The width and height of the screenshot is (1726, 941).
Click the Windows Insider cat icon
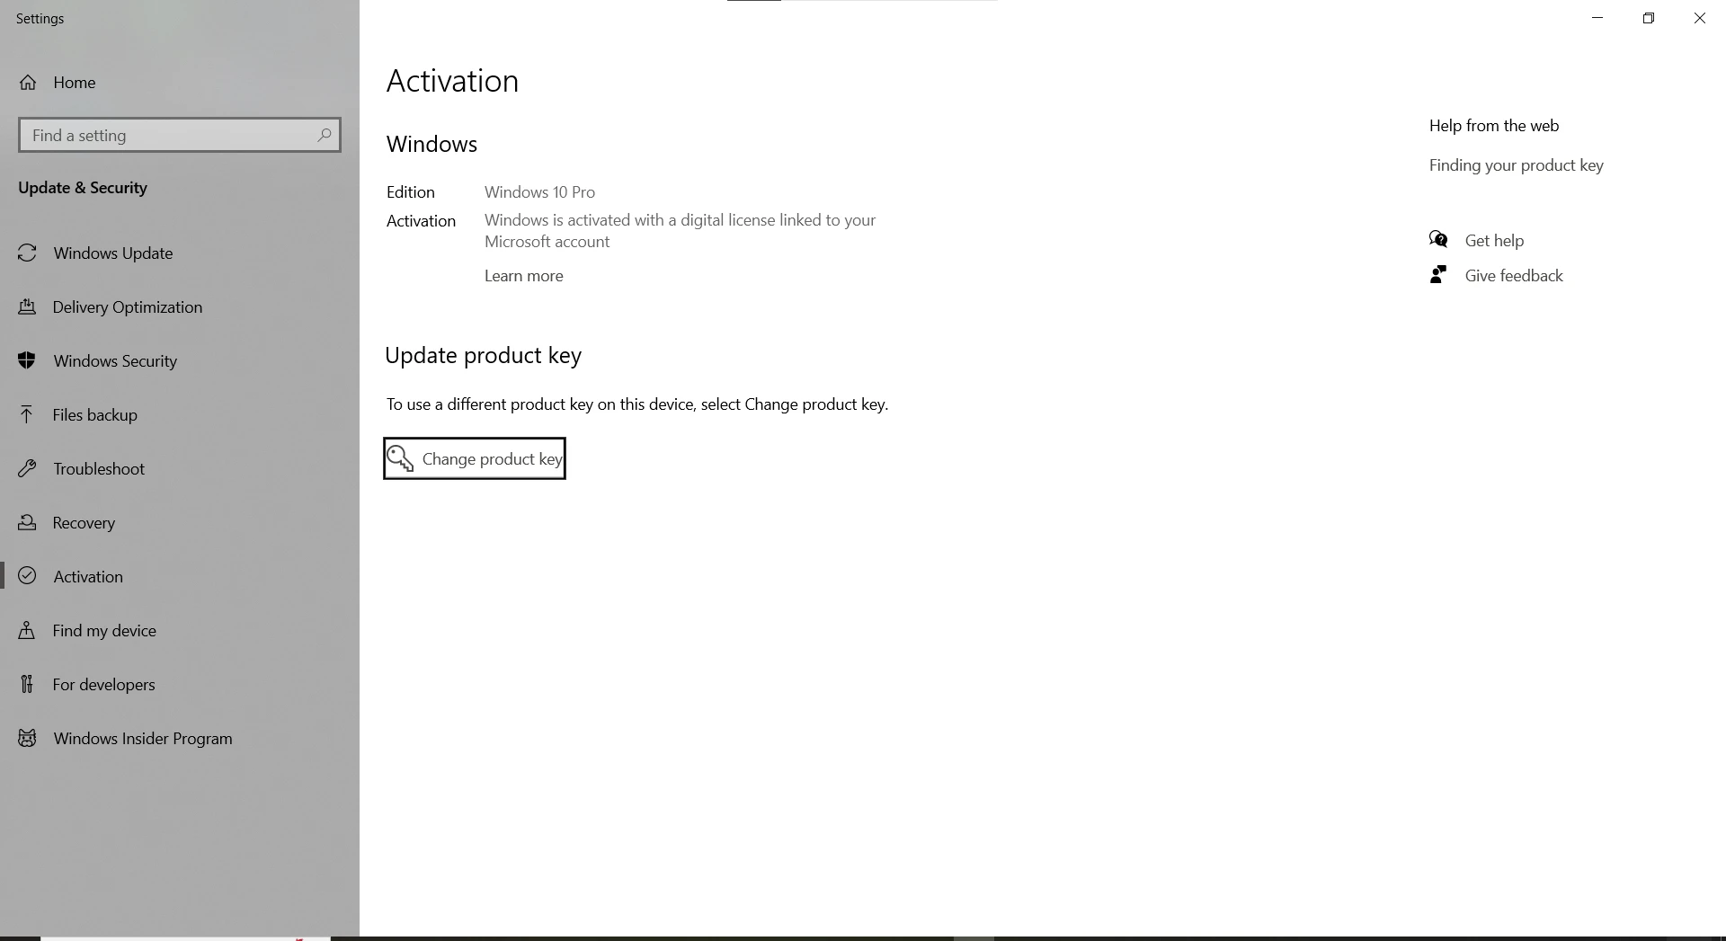28,738
